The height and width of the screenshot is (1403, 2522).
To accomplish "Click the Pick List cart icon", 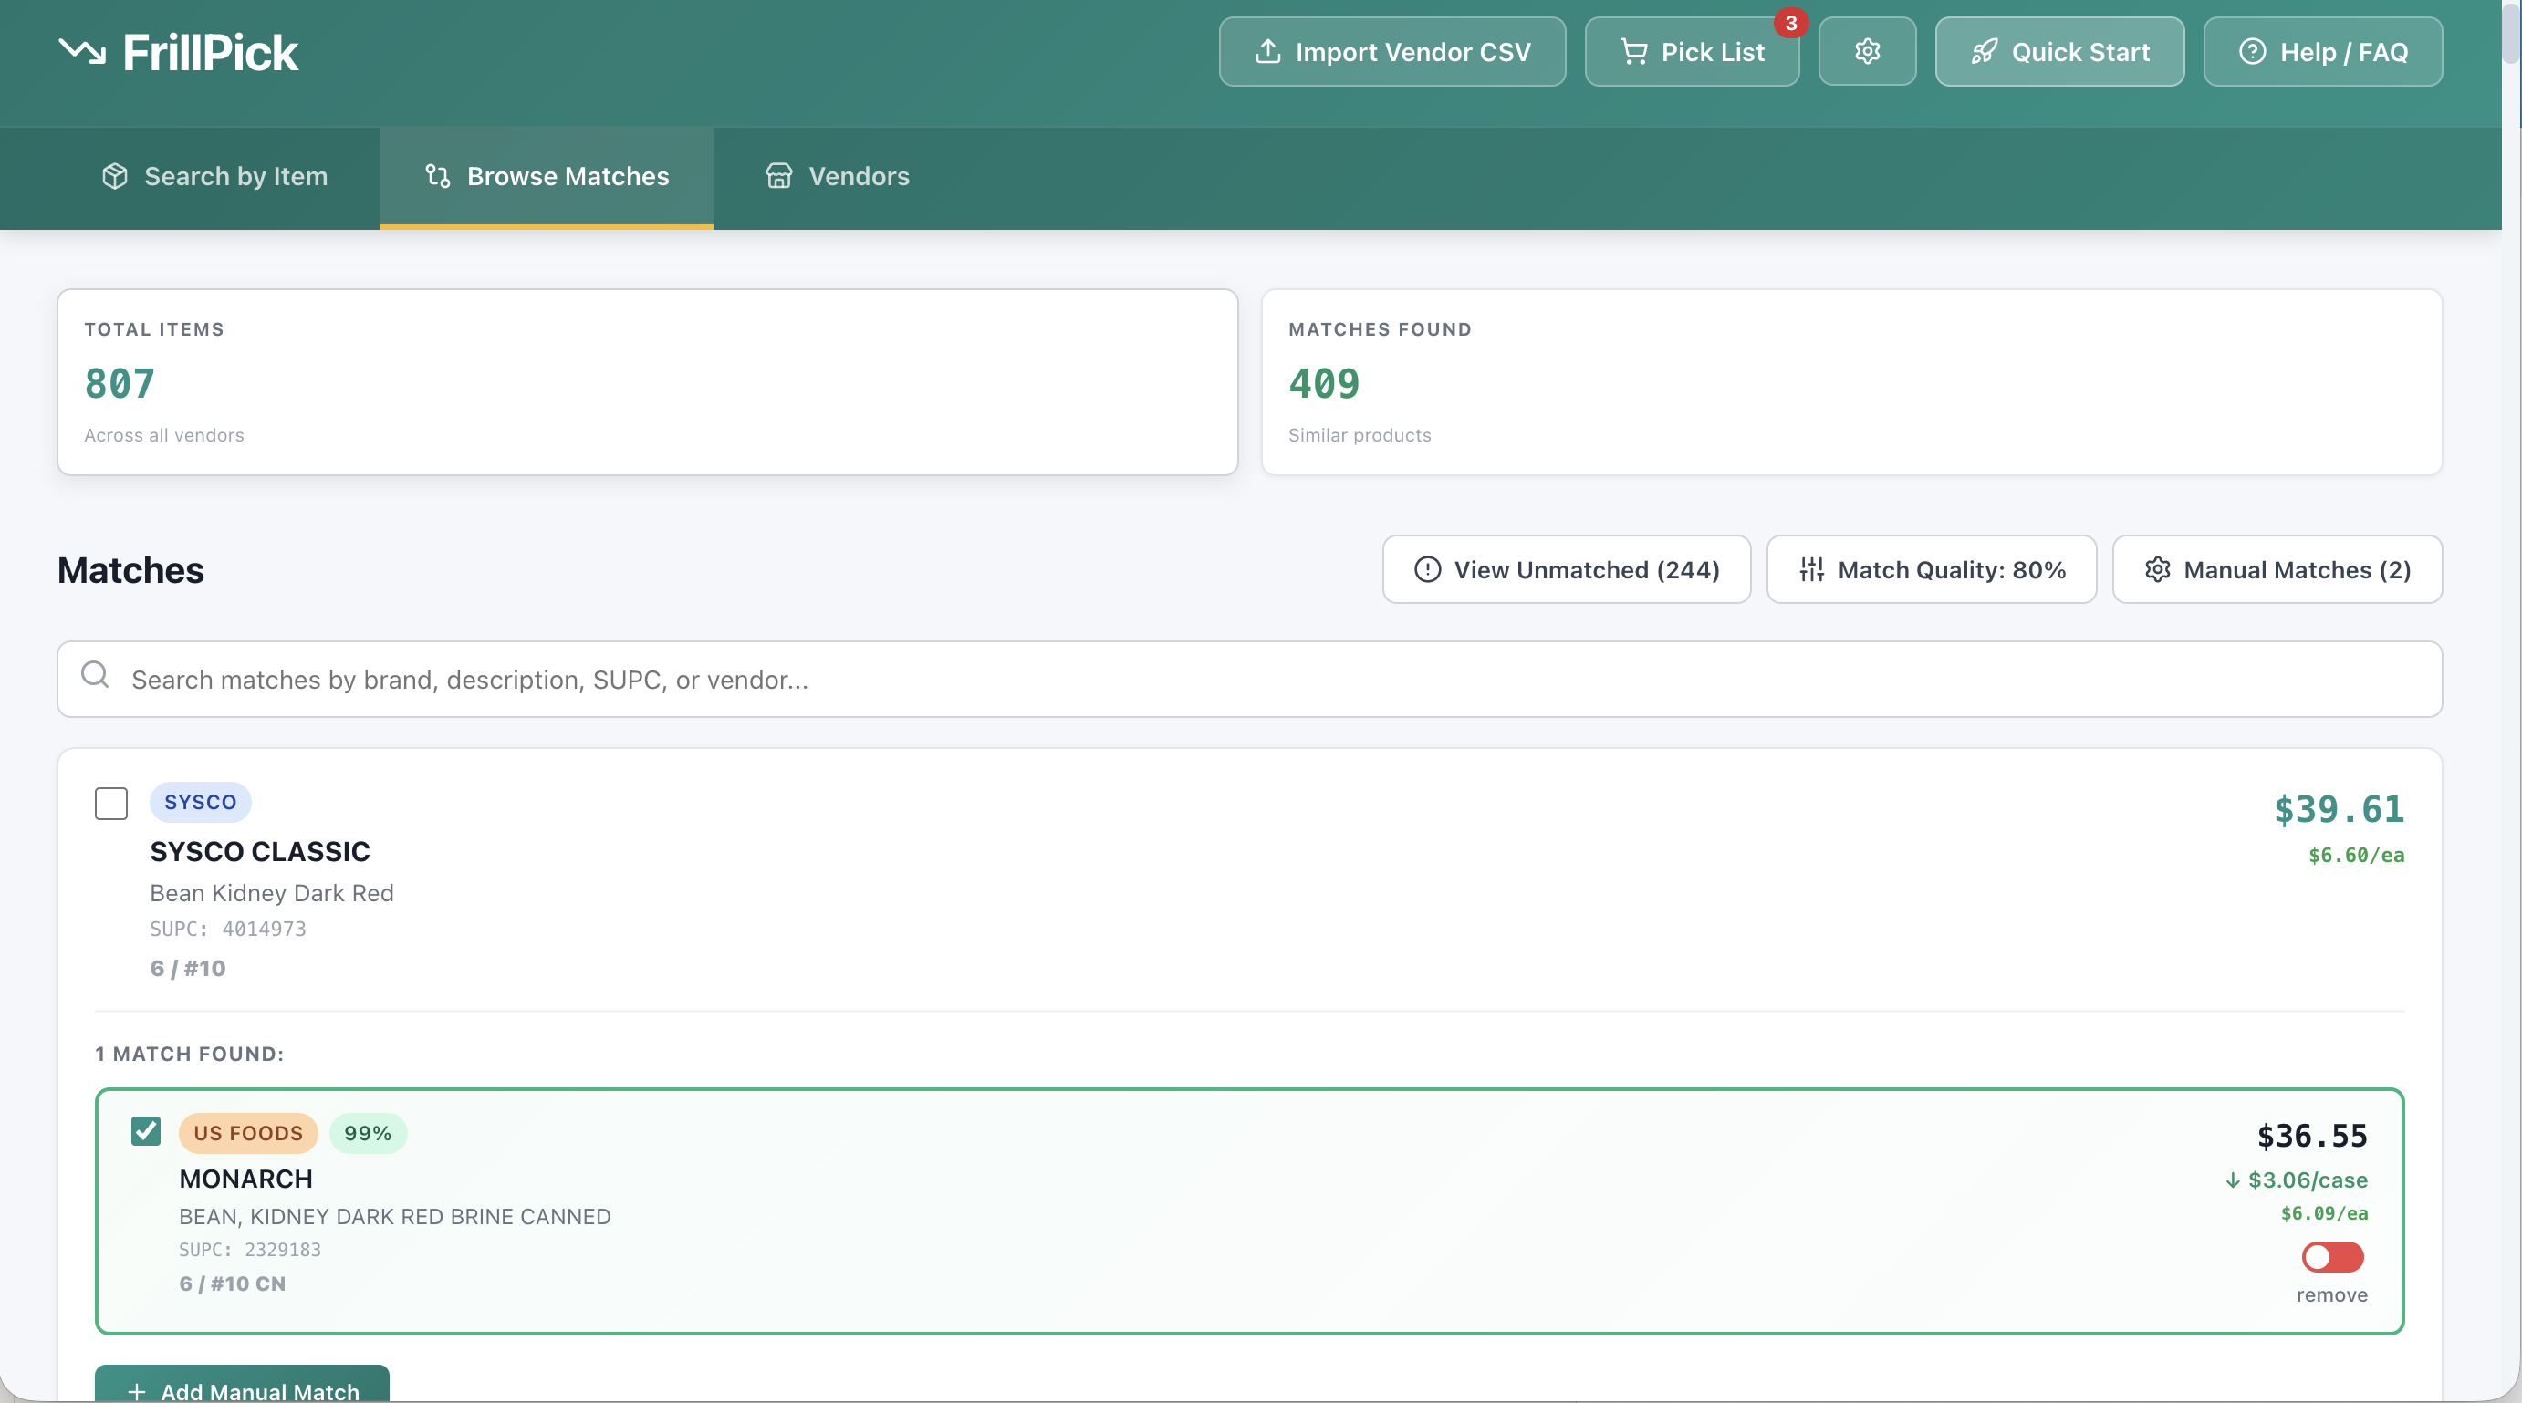I will tap(1633, 52).
